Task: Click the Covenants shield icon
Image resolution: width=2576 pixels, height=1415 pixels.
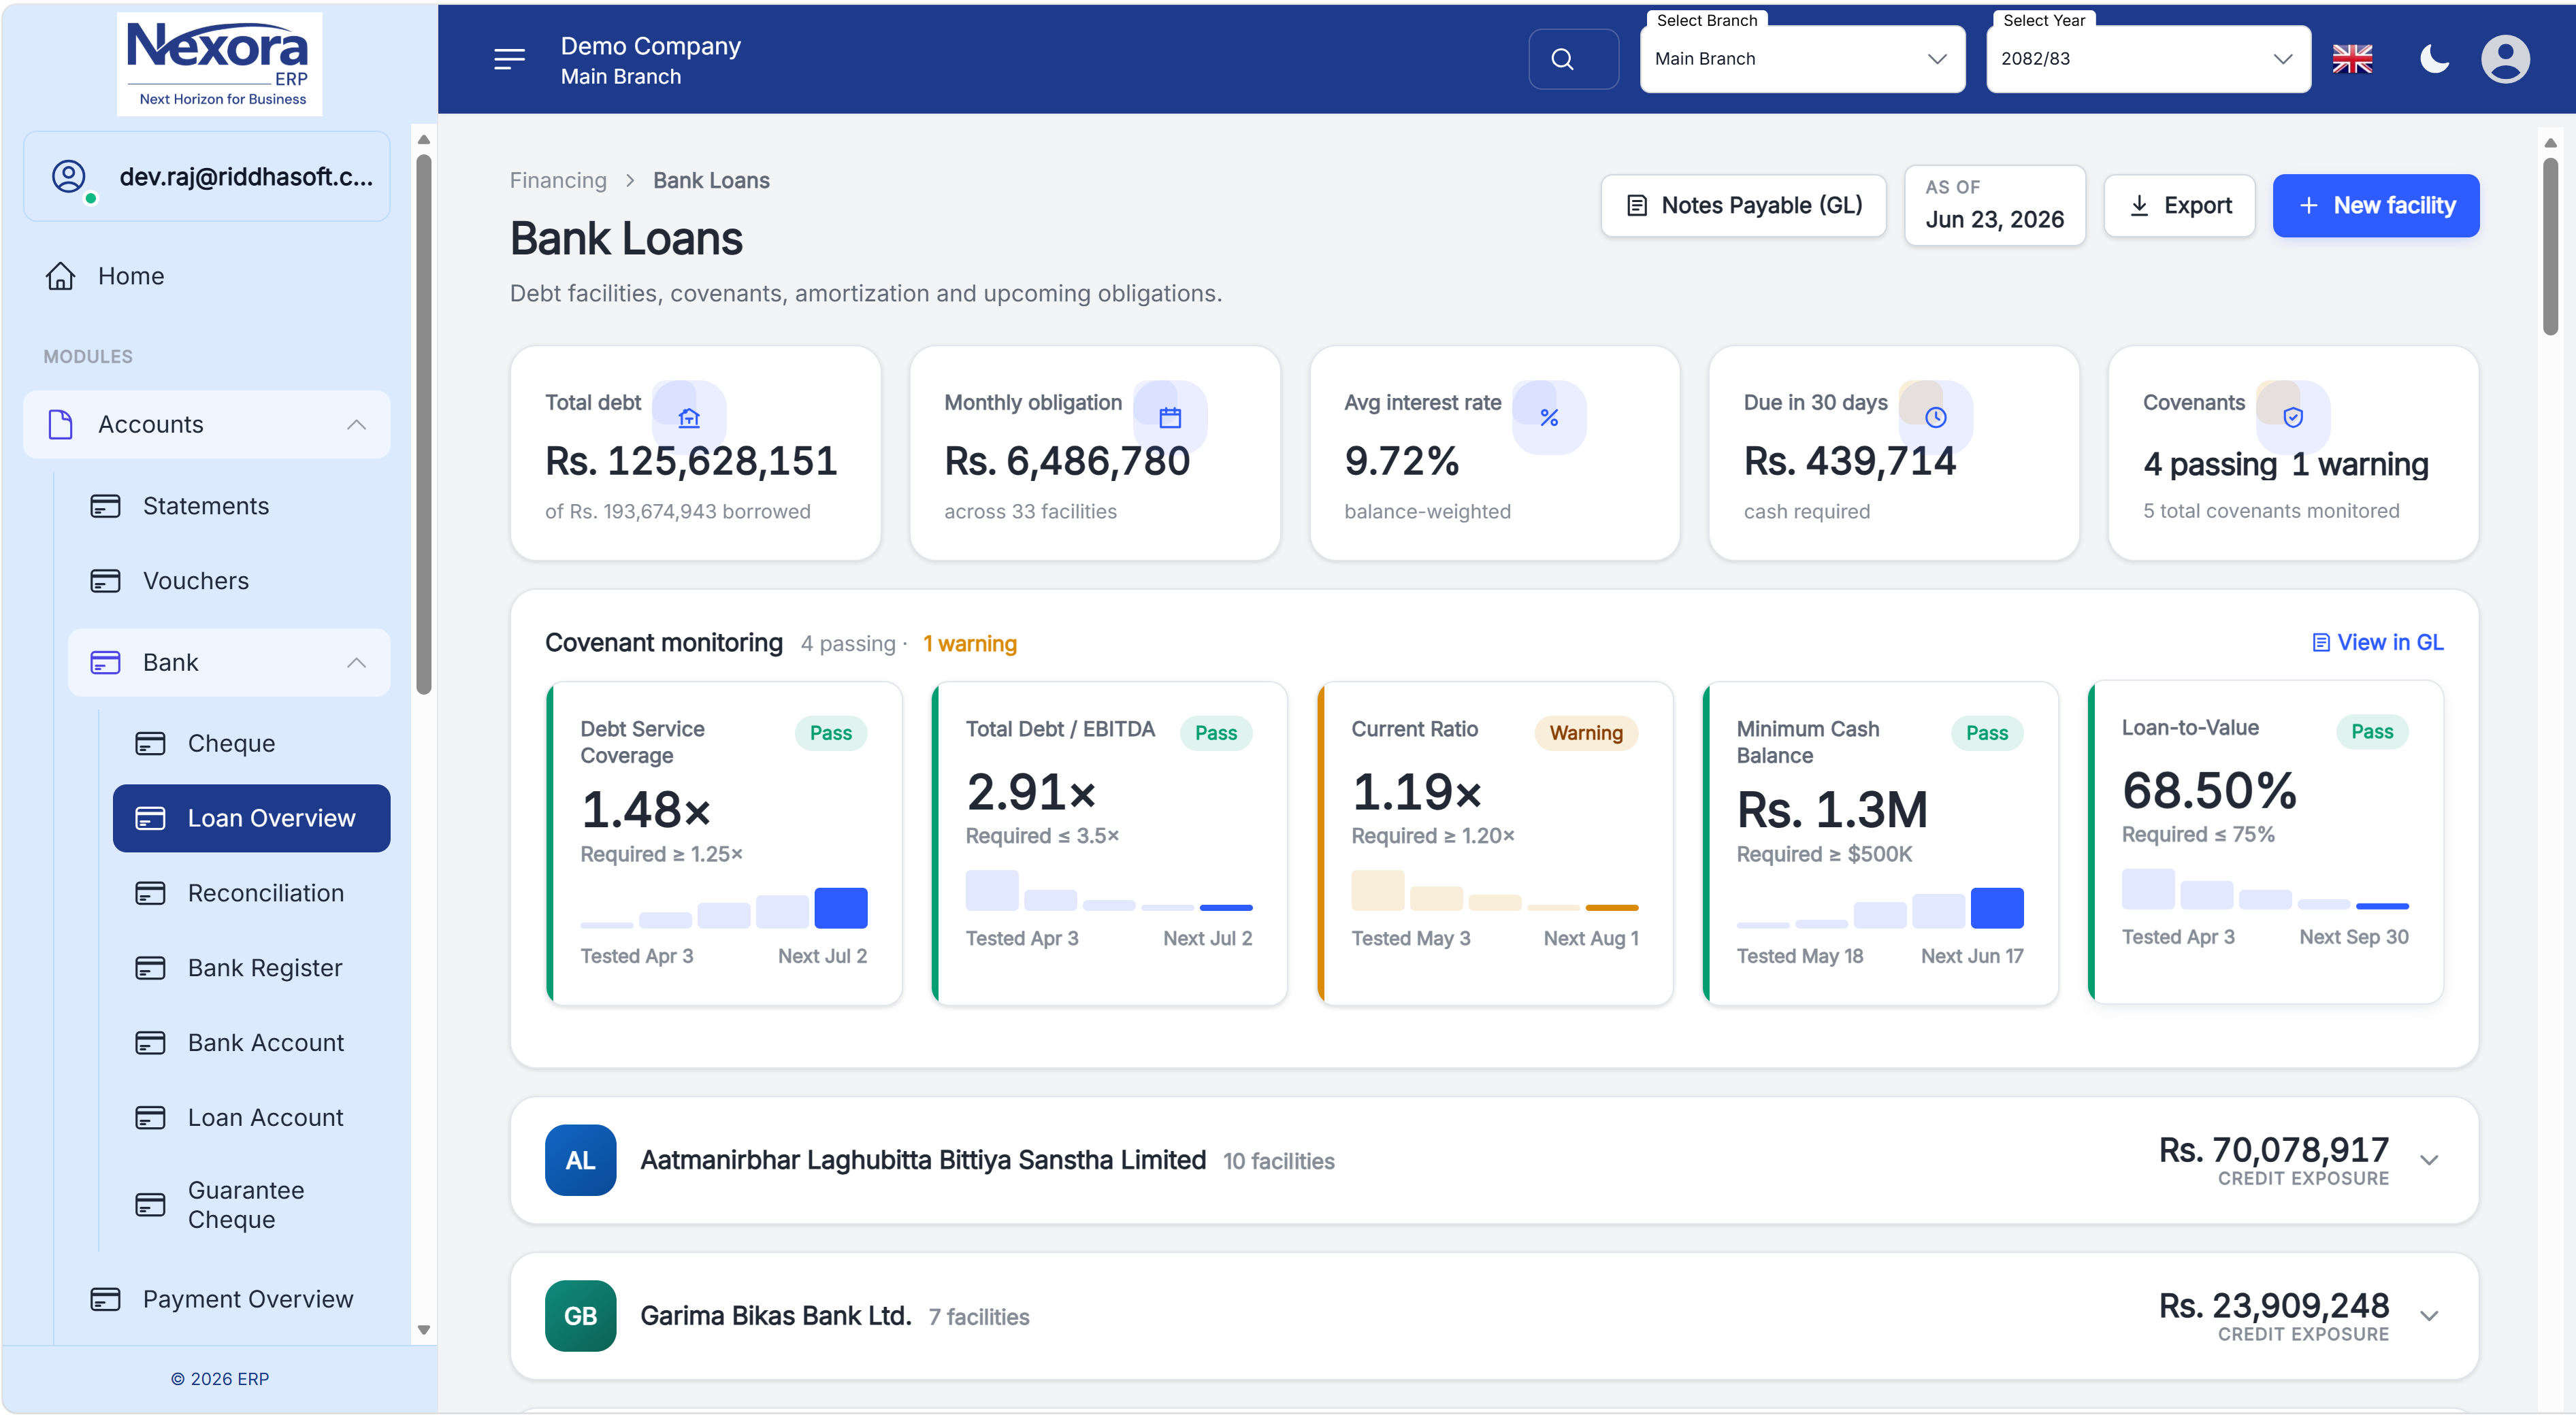Action: (x=2292, y=418)
